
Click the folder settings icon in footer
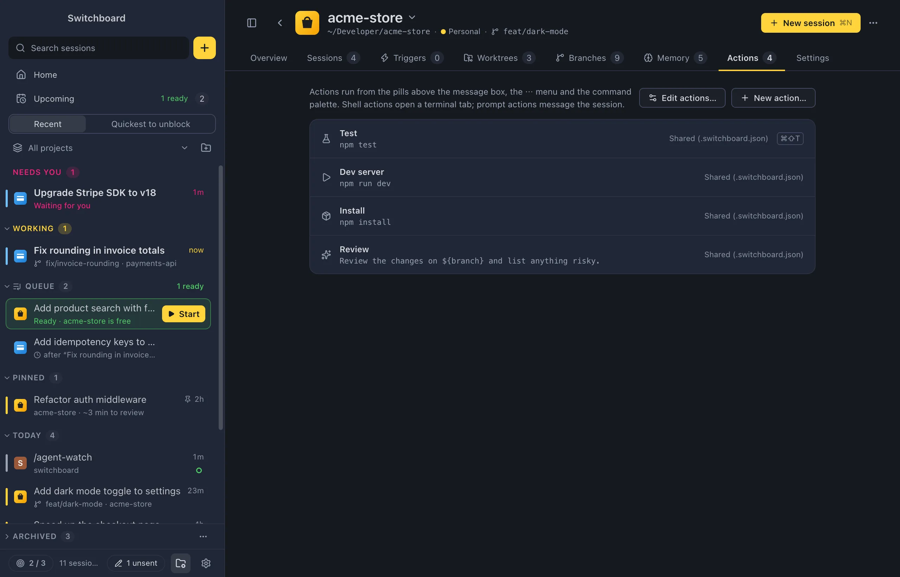(180, 563)
